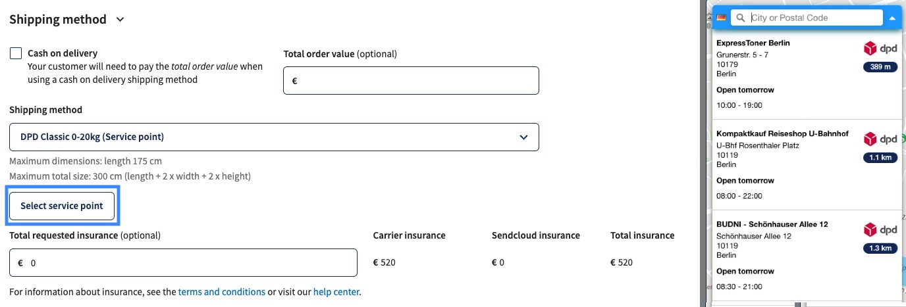Viewport: 906px width, 307px height.
Task: Click the 389 m distance badge
Action: (880, 67)
